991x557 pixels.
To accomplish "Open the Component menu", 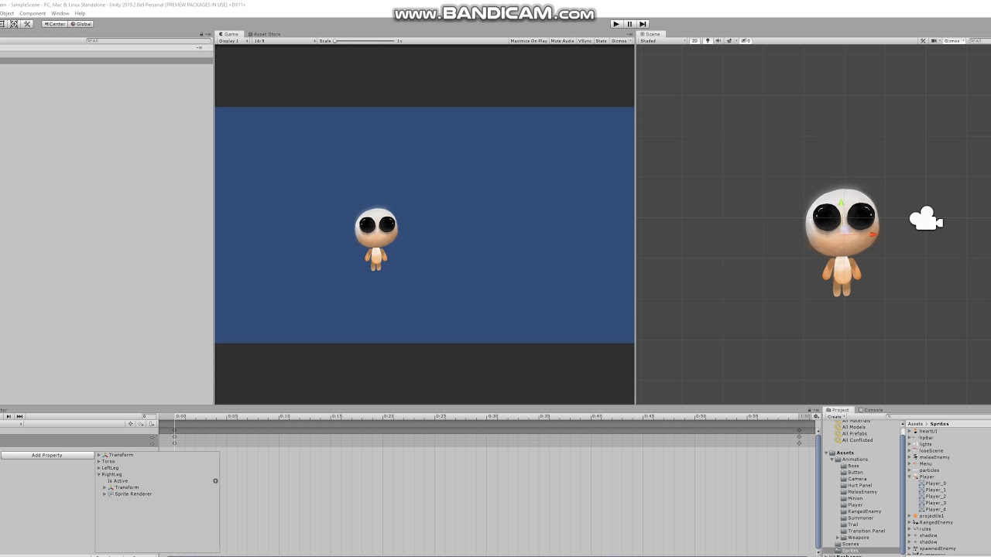I will coord(33,13).
